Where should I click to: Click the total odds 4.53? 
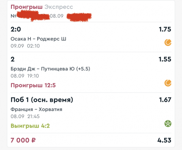tap(164, 140)
